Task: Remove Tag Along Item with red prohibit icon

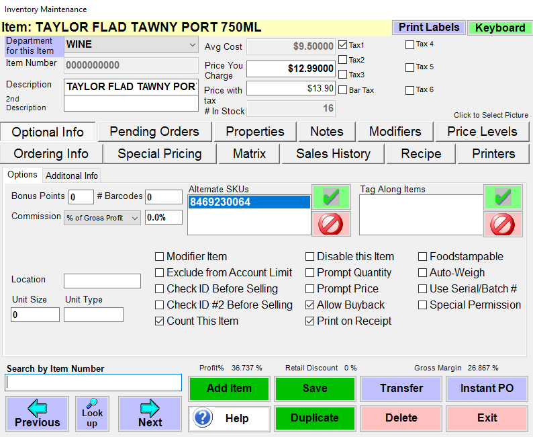Action: tap(503, 224)
